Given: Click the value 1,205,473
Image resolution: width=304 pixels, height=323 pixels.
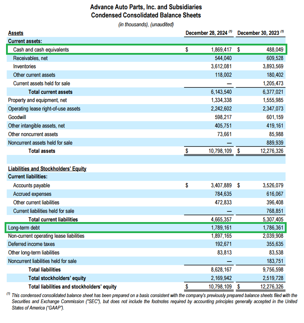Looking at the screenshot, I should [x=273, y=84].
